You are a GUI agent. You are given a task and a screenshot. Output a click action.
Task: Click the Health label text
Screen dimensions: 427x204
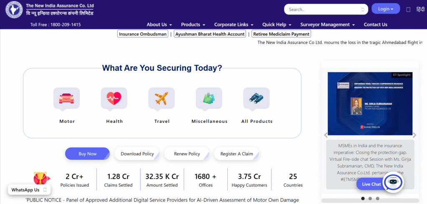click(x=114, y=121)
